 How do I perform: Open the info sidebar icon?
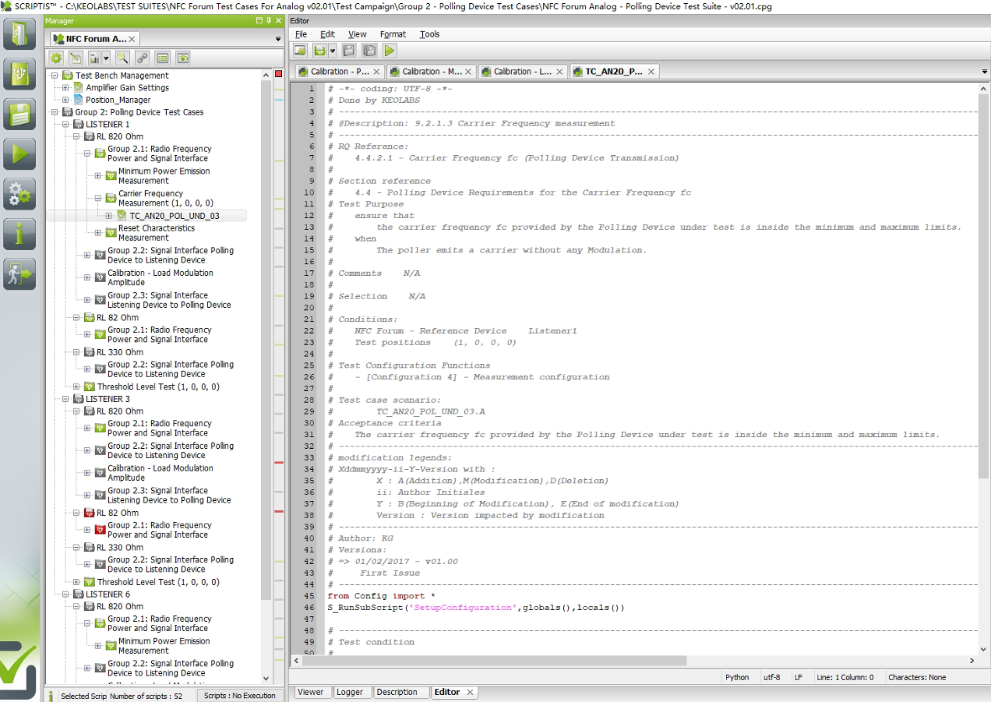20,234
